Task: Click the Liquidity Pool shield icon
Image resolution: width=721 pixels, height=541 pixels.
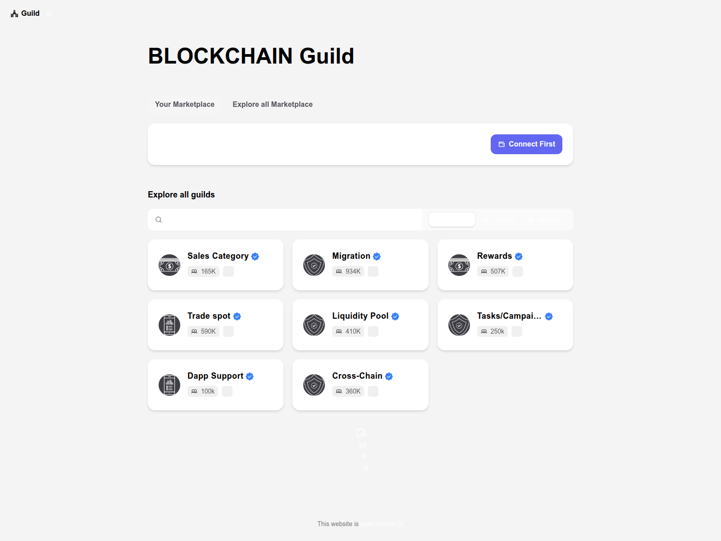Action: (x=314, y=325)
